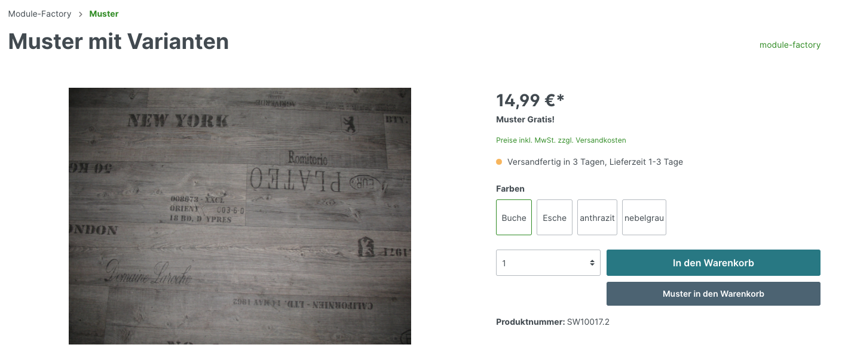Click the breadcrumb chevron separator
The width and height of the screenshot is (845, 363).
click(x=81, y=14)
